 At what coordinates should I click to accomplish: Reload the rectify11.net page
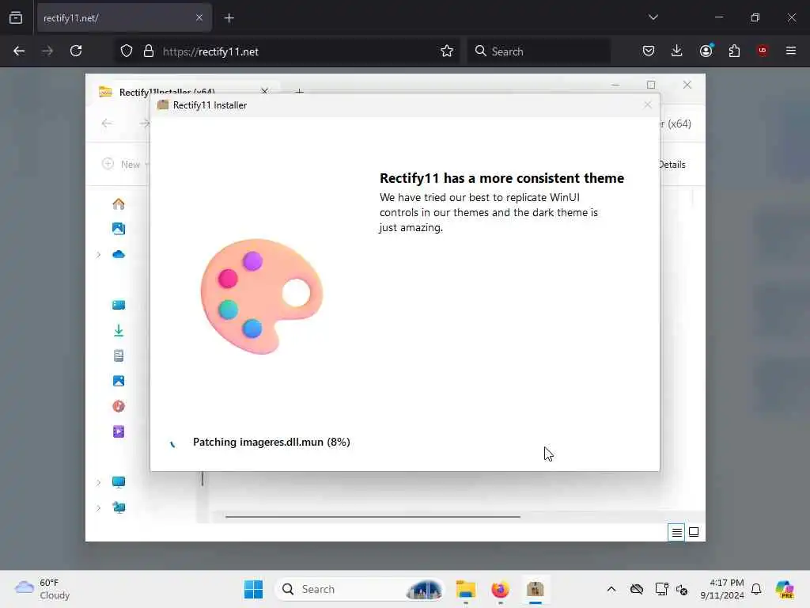pyautogui.click(x=76, y=51)
